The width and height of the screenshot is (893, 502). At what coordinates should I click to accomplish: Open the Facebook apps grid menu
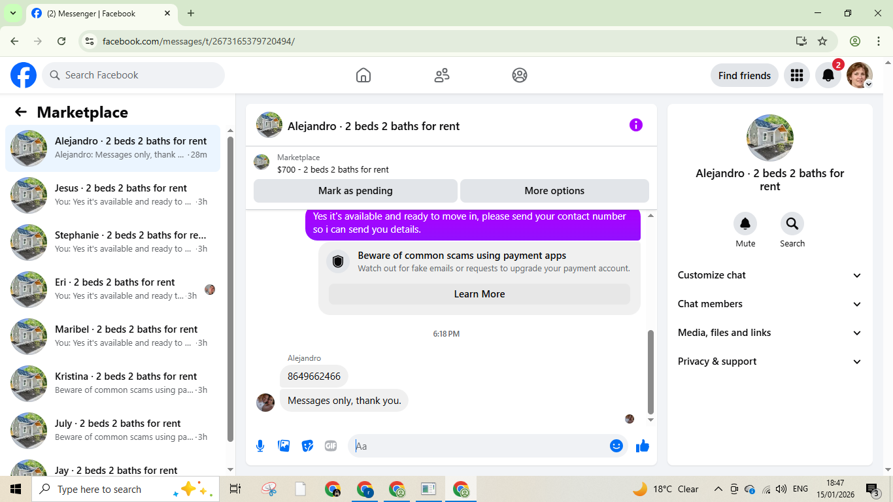[796, 75]
